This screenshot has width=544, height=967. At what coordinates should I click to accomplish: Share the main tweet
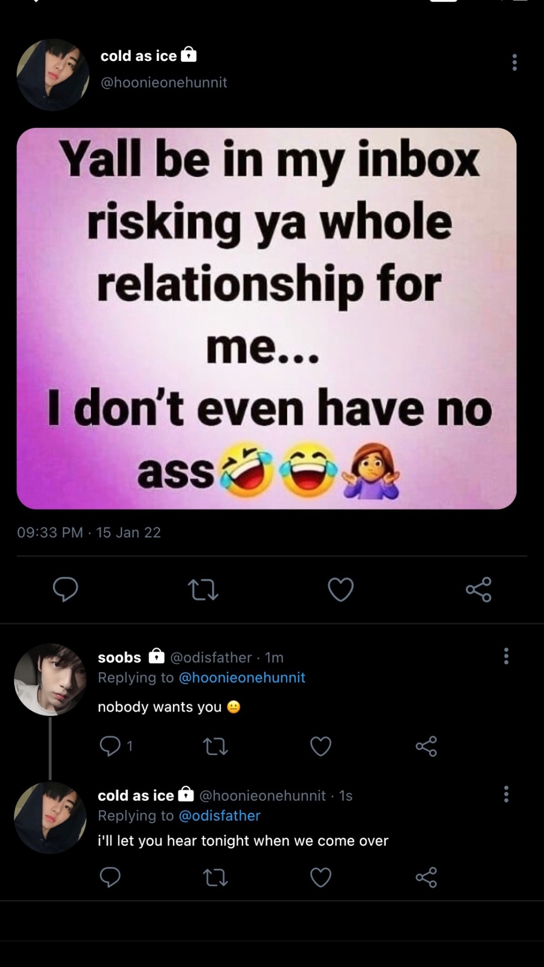coord(479,590)
